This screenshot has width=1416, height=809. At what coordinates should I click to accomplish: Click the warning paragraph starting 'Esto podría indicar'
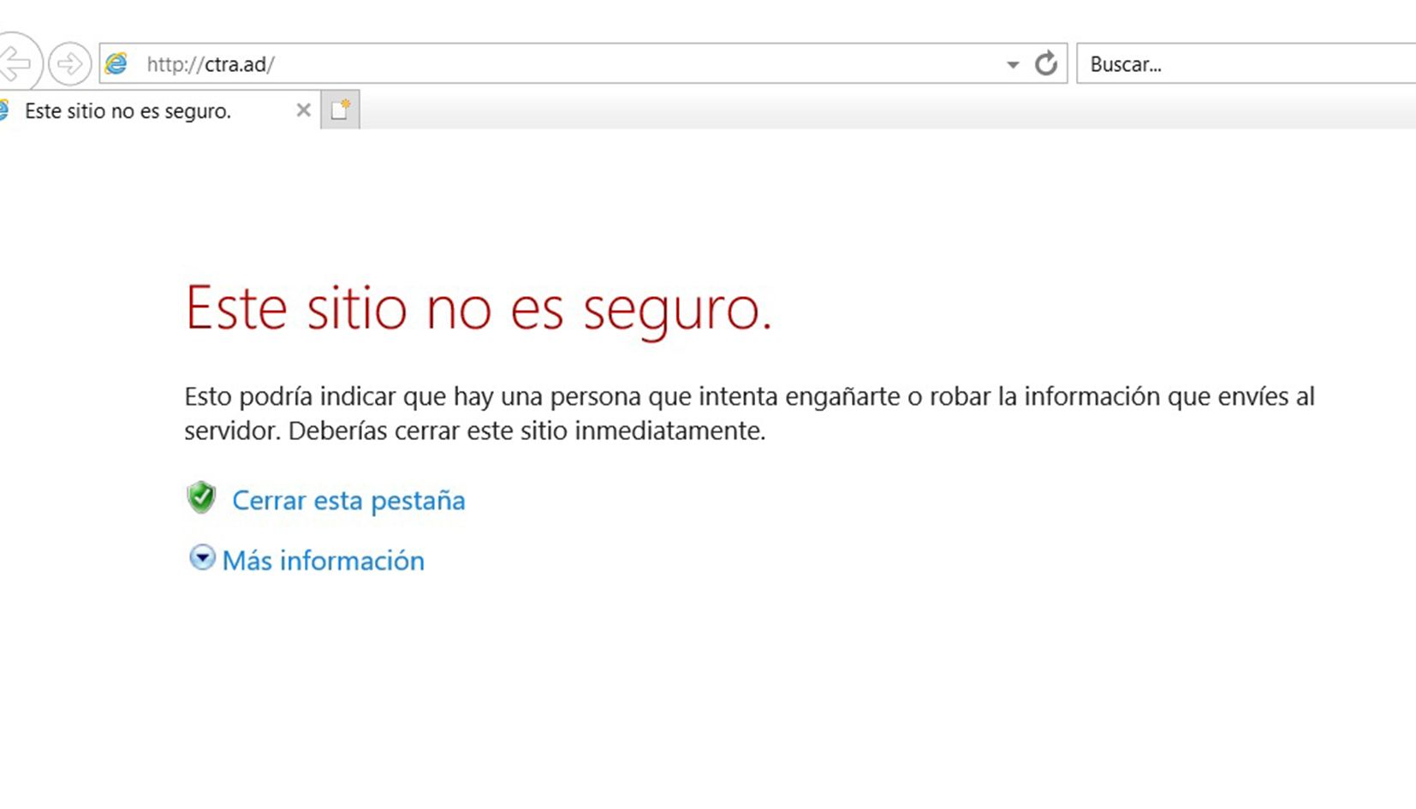pos(749,413)
